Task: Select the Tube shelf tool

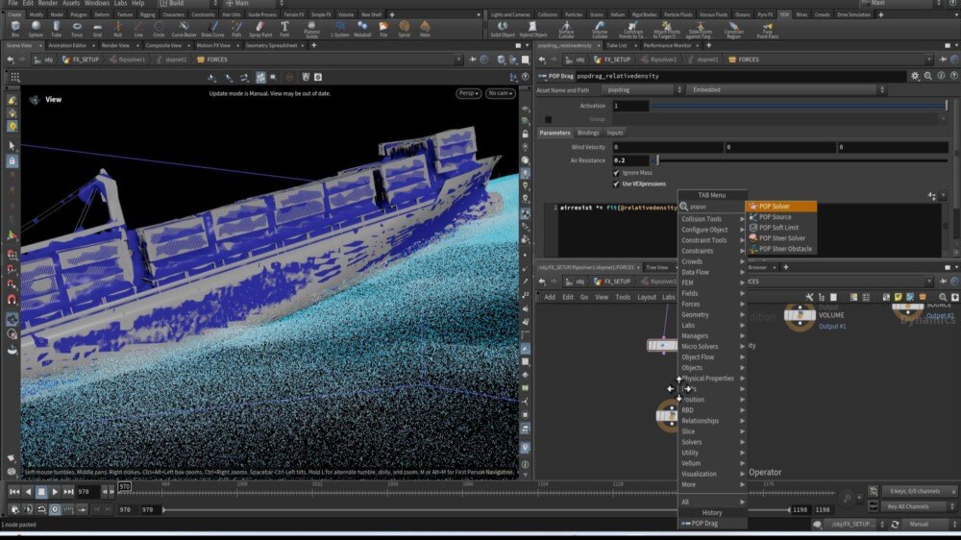Action: click(x=57, y=28)
